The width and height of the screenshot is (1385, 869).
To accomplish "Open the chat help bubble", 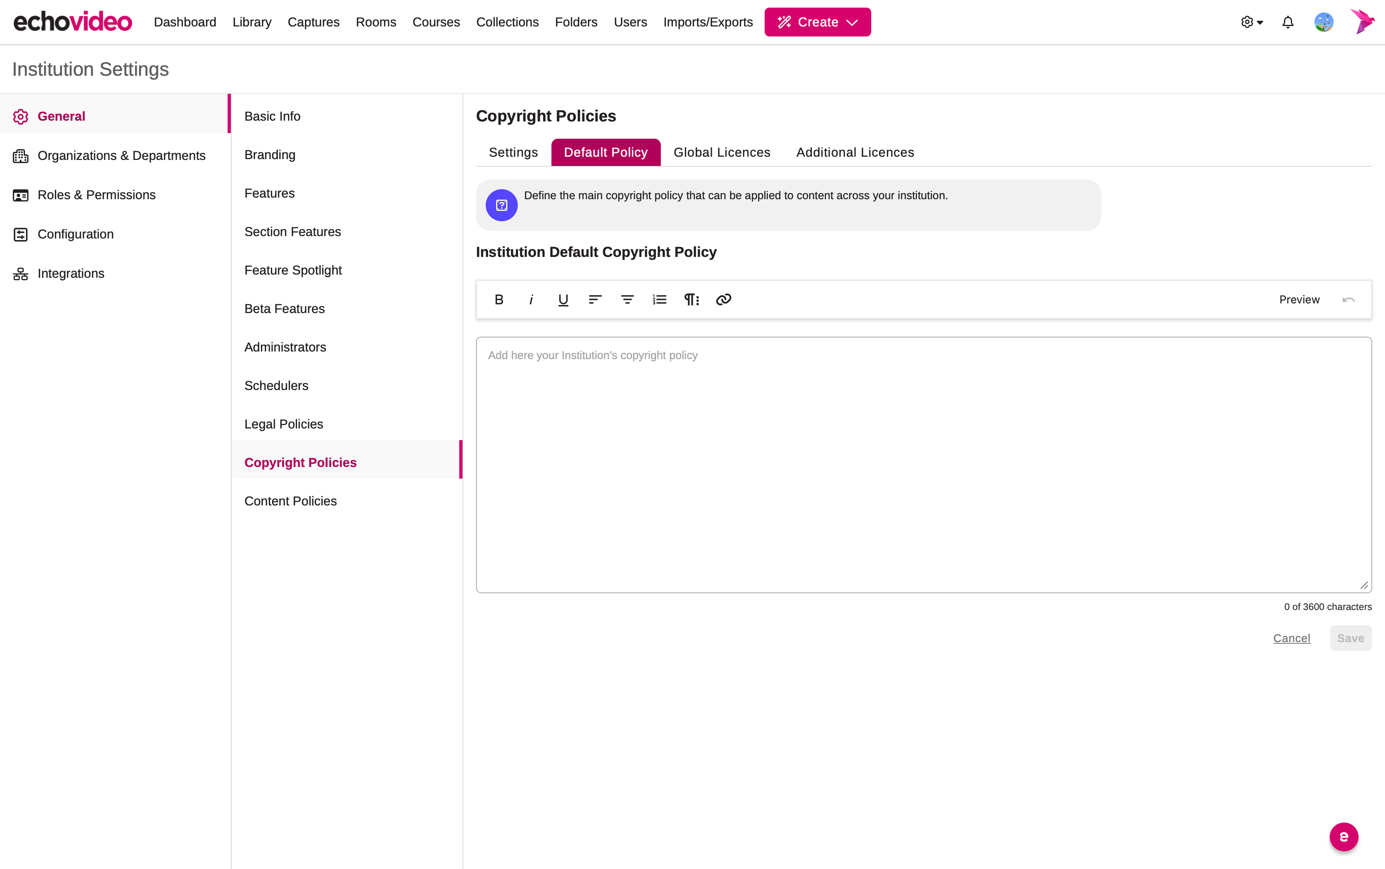I will pyautogui.click(x=1344, y=837).
